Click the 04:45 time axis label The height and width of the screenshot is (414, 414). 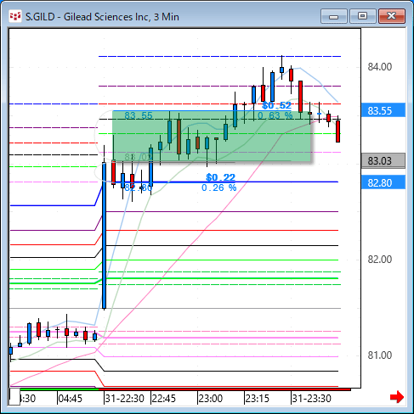(x=71, y=399)
